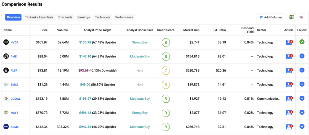Open the article icon for MSFT
309x135 pixels.
pyautogui.click(x=289, y=112)
